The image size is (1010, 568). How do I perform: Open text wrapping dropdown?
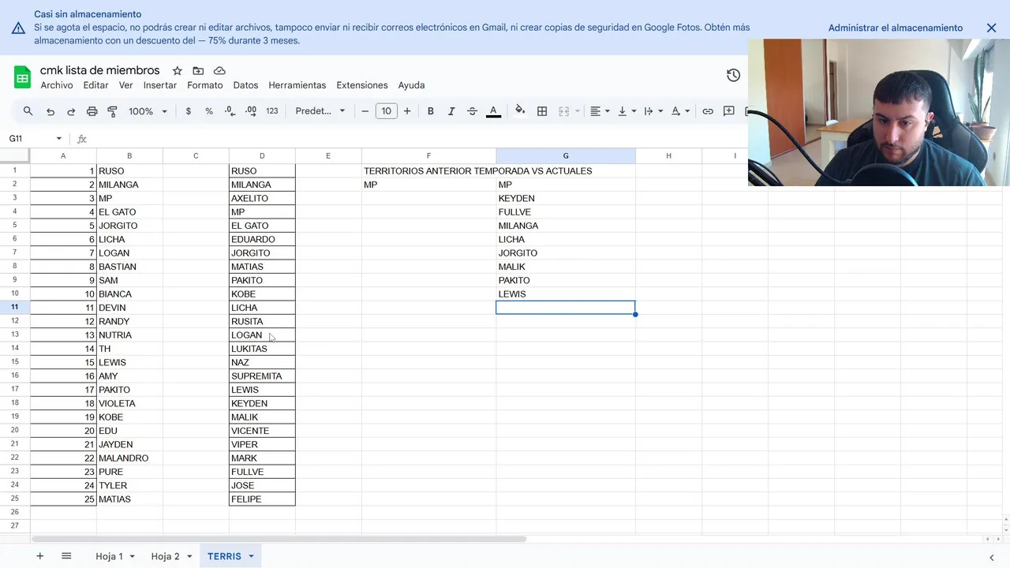tap(654, 111)
